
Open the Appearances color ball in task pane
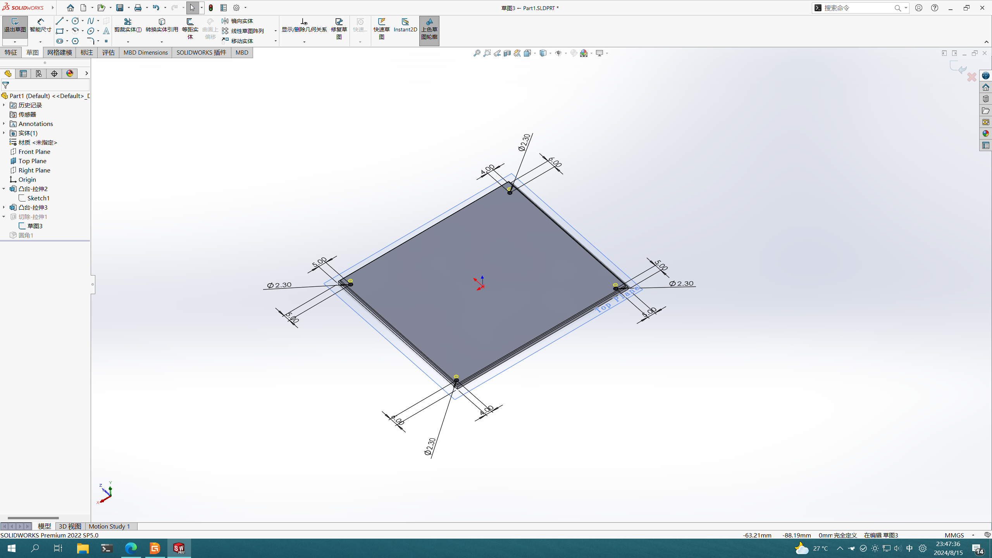coord(985,134)
